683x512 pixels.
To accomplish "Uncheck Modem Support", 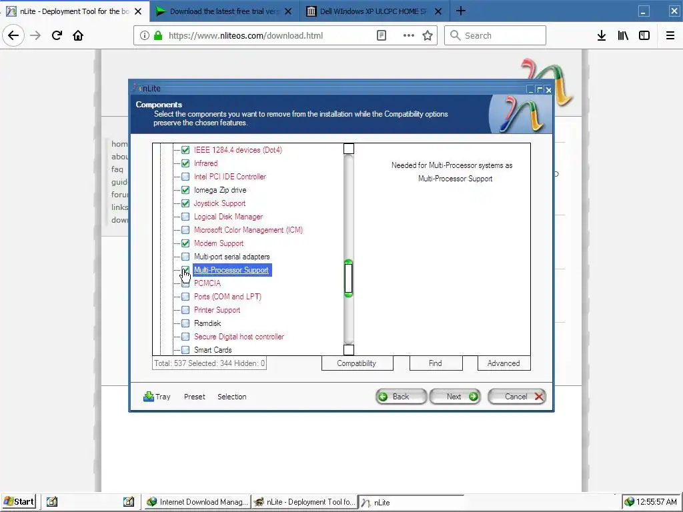I will (x=185, y=243).
